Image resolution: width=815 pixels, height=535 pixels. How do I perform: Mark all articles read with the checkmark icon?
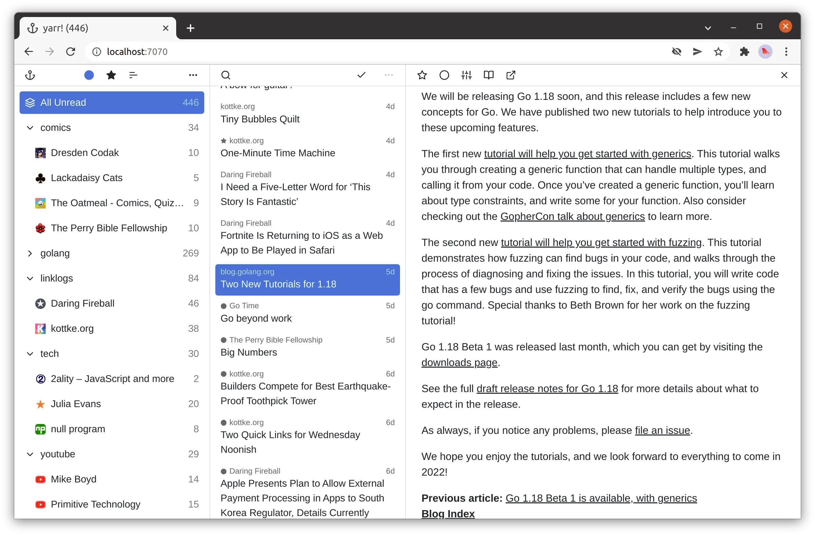click(x=361, y=75)
